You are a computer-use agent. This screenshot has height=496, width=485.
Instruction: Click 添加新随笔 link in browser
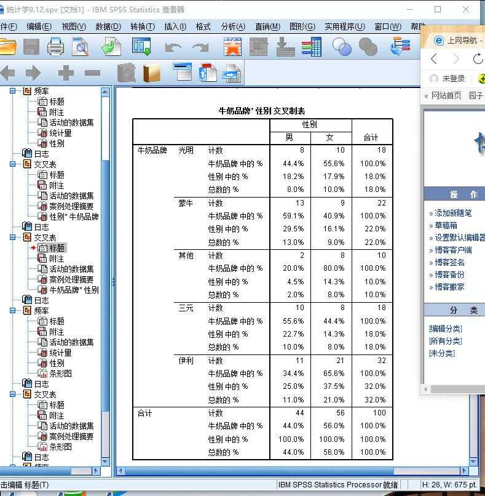pyautogui.click(x=453, y=213)
